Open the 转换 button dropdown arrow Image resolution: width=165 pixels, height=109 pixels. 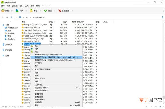click(x=26, y=11)
